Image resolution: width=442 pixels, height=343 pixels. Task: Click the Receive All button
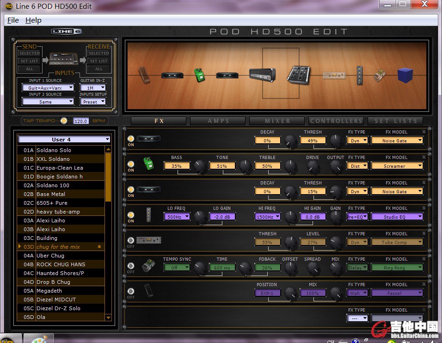click(98, 69)
